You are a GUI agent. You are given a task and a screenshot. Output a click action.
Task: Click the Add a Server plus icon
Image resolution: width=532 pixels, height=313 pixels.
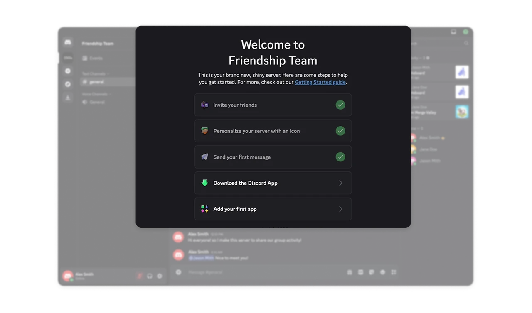(68, 71)
